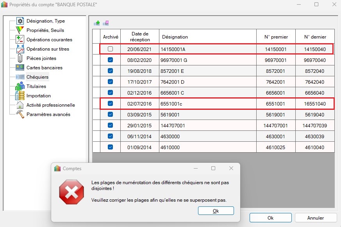Click the add chequebook icon in toolbar
The height and width of the screenshot is (227, 341).
tap(96, 23)
